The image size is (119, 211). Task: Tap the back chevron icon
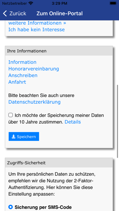tap(5, 14)
